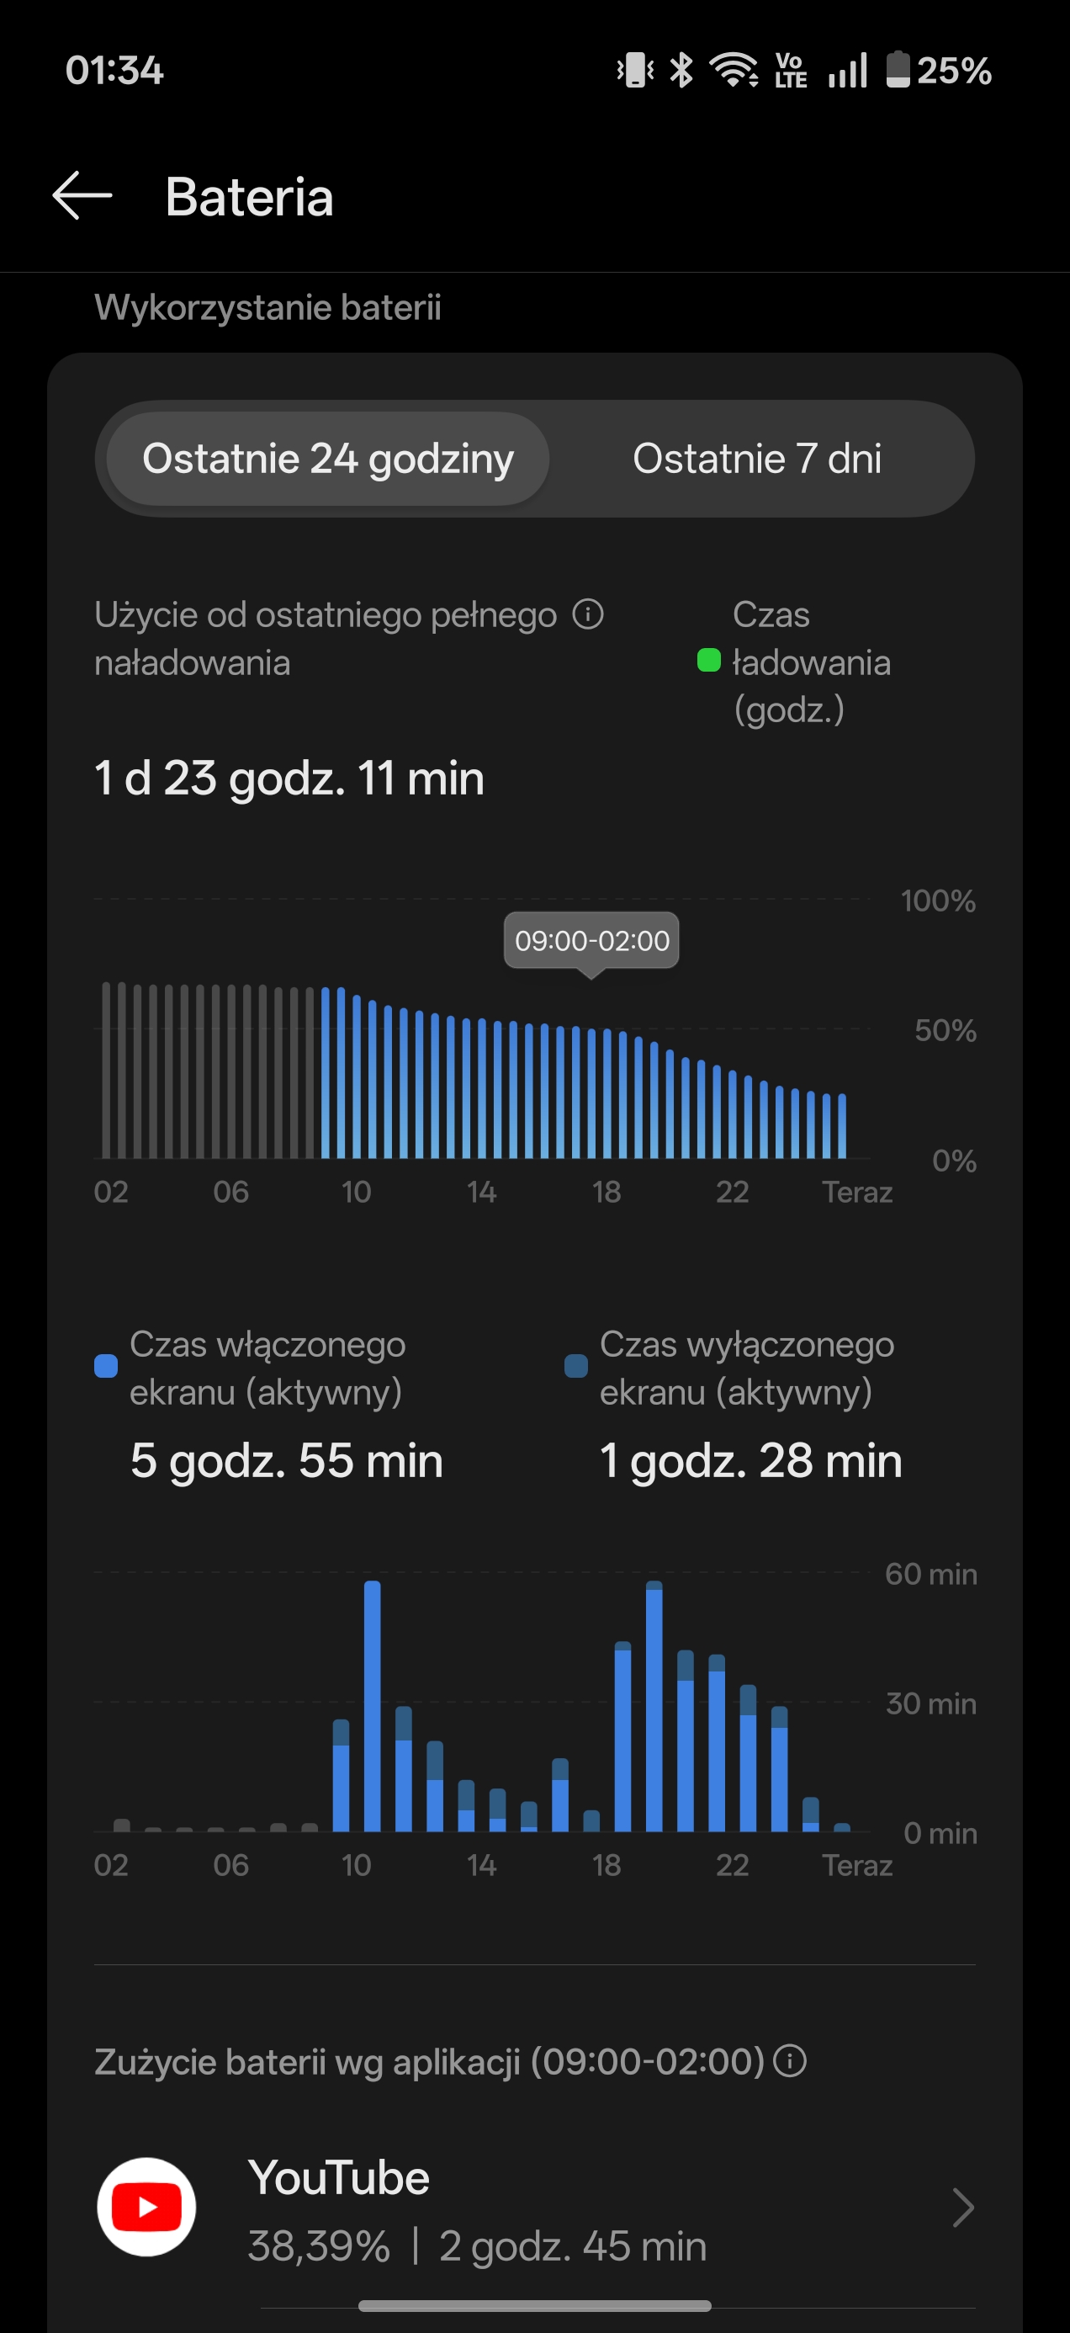Tap the back arrow next to Bateria
The width and height of the screenshot is (1070, 2333).
tap(82, 195)
